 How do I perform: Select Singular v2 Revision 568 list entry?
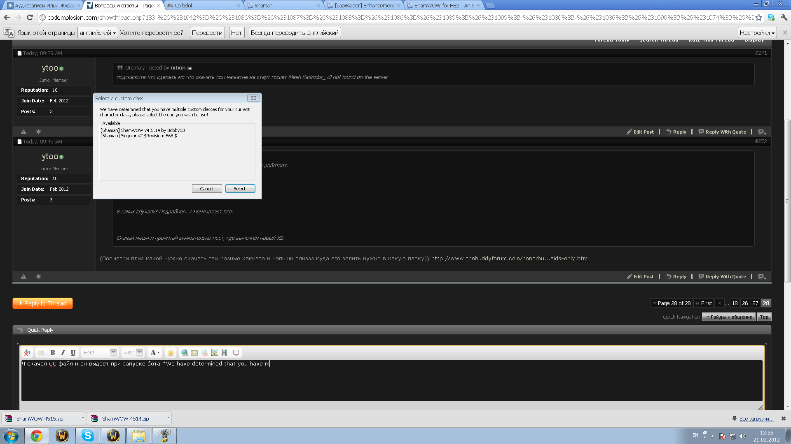click(x=138, y=136)
